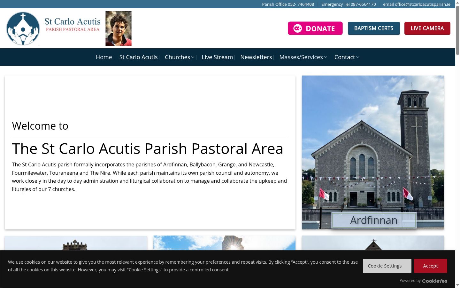Open Cookie Settings in the banner
Viewport: 460px width, 288px height.
pos(387,266)
